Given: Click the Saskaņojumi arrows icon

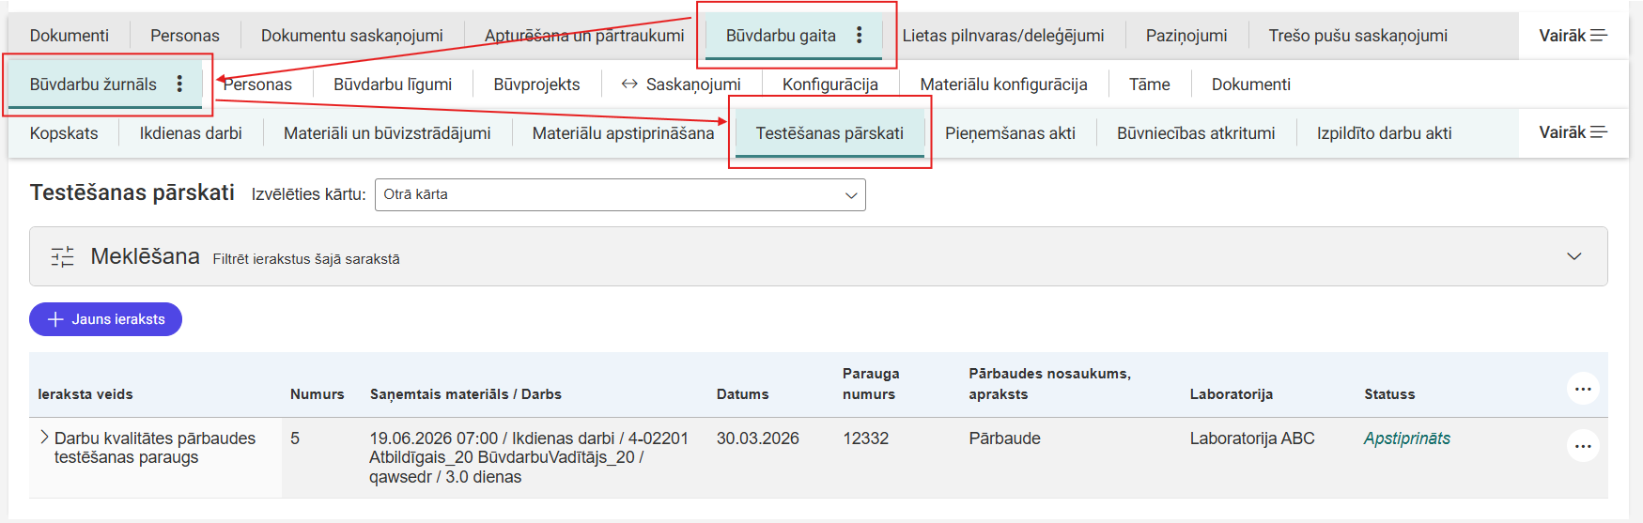Looking at the screenshot, I should [x=629, y=84].
